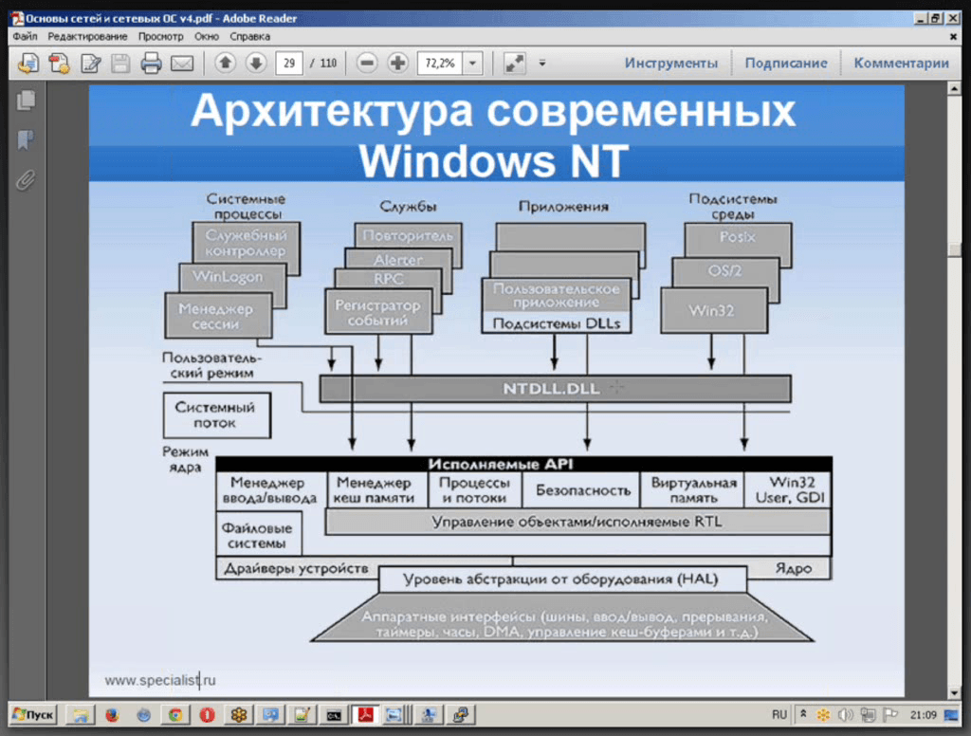Click the notepad-with-pencil taskbar icon

(x=302, y=715)
